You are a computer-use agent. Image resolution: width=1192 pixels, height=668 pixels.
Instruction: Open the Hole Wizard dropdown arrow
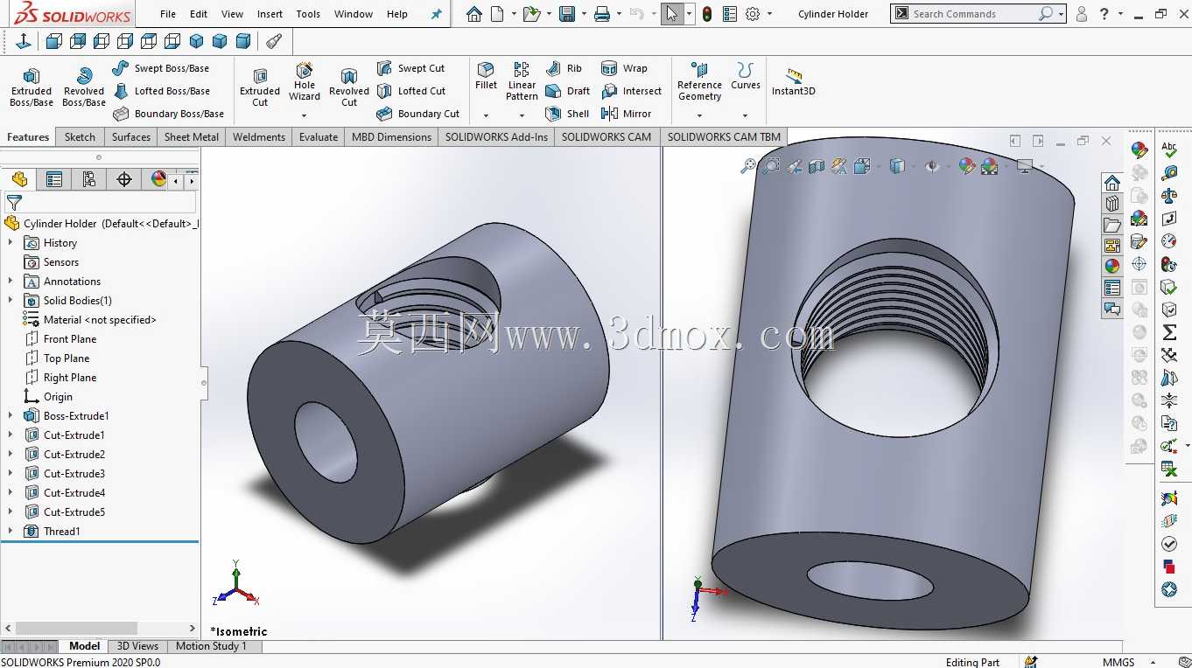click(305, 115)
